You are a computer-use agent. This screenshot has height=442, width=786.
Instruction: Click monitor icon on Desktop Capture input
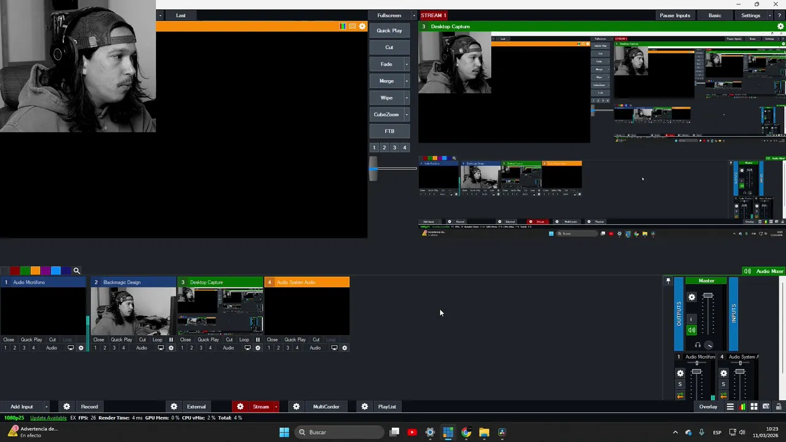[x=247, y=348]
